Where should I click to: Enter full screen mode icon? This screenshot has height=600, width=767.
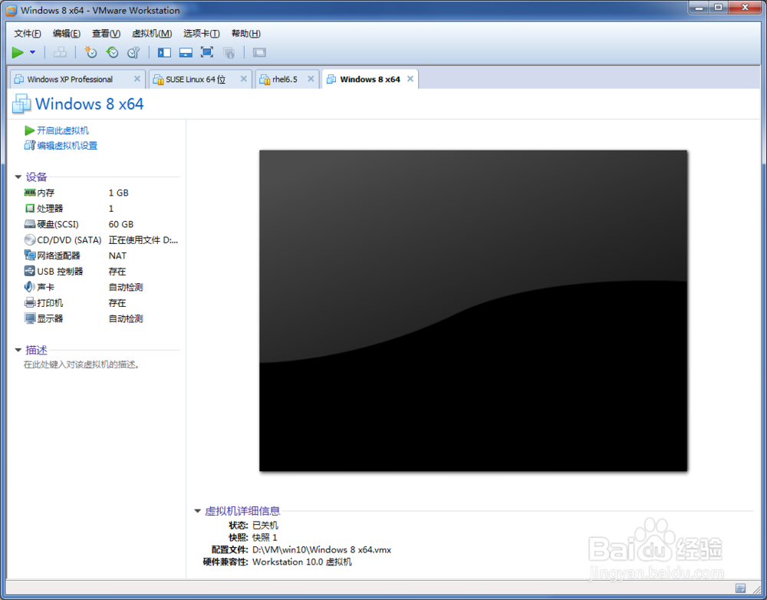click(207, 52)
